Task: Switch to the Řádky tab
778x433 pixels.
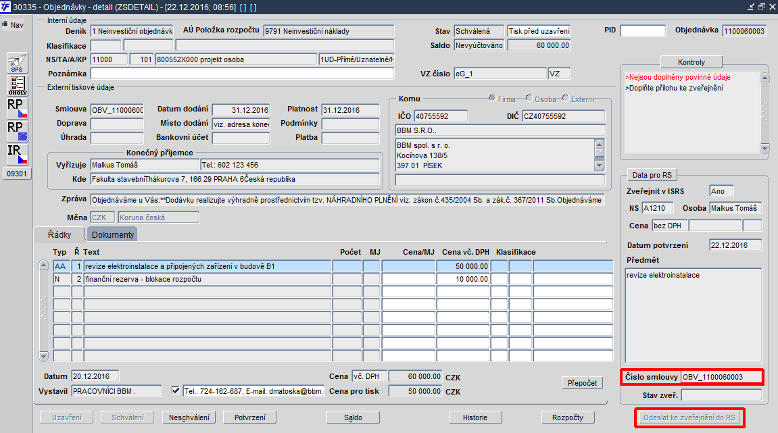Action: coord(59,234)
